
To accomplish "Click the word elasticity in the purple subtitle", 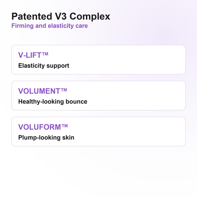I will point(61,26).
